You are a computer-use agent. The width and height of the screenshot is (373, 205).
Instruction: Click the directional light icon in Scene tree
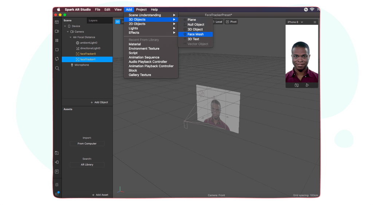coord(78,48)
